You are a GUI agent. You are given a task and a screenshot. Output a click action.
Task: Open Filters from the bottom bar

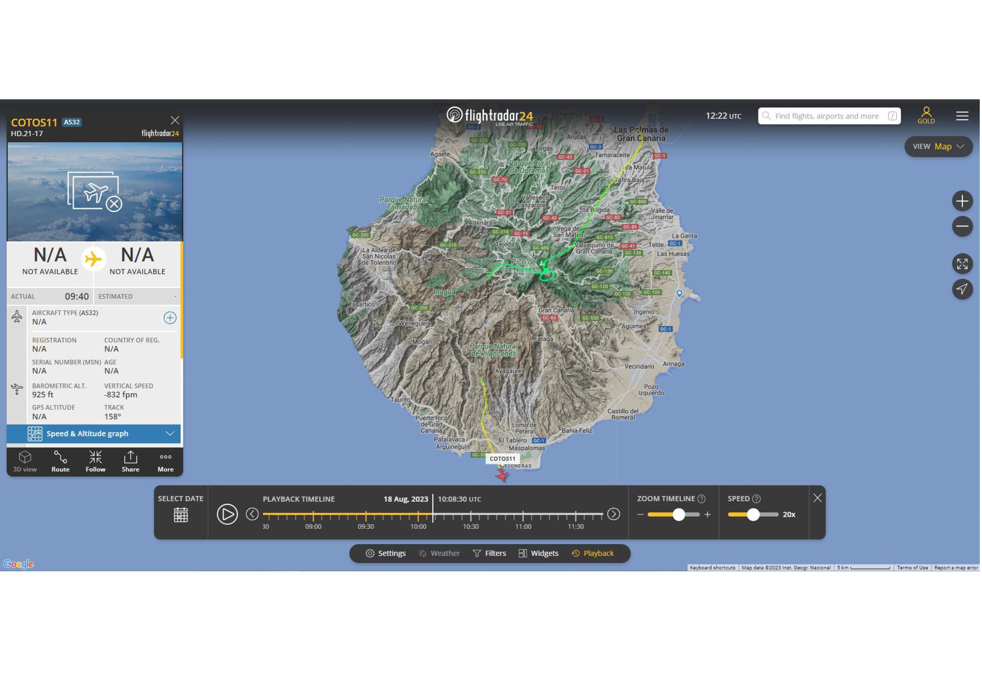pyautogui.click(x=489, y=553)
